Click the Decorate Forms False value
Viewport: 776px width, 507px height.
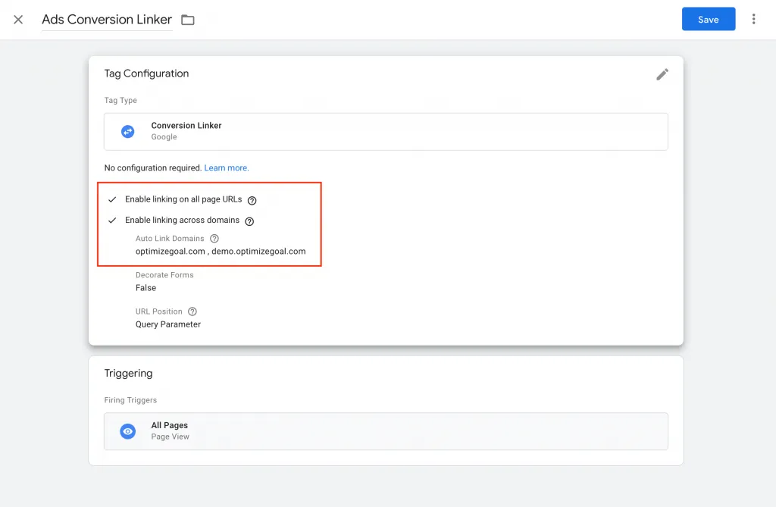pyautogui.click(x=146, y=288)
